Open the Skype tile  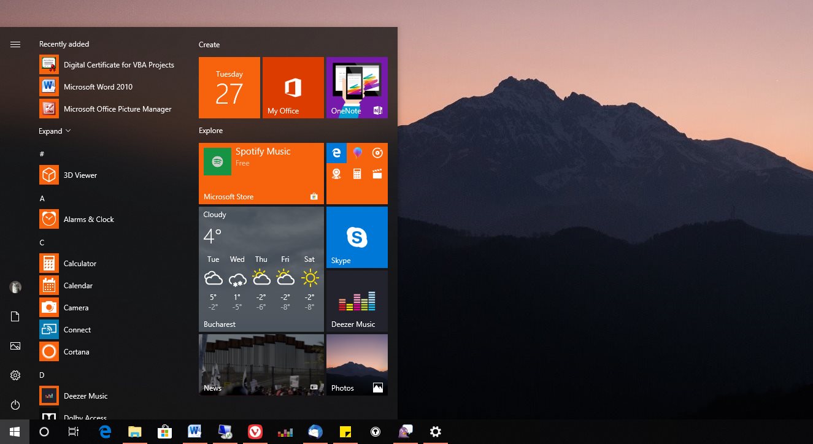[357, 237]
